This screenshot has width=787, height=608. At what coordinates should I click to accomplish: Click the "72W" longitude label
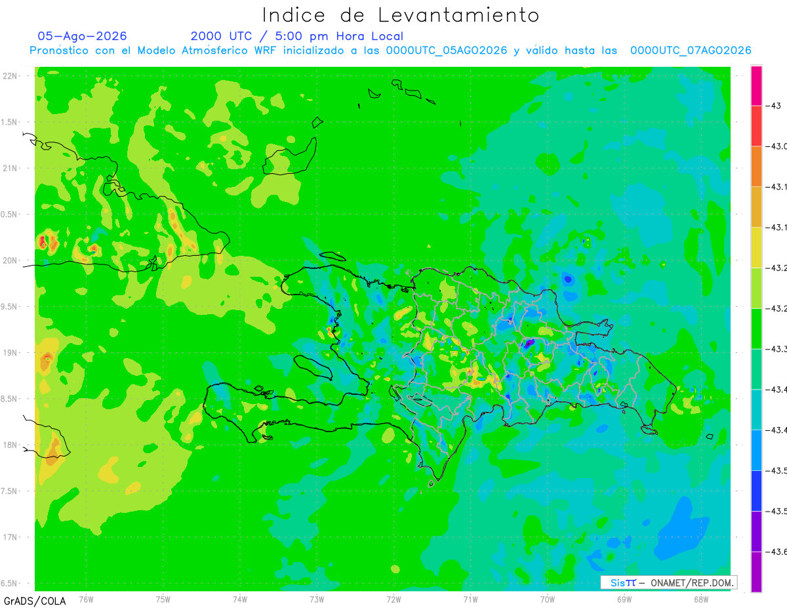tap(393, 599)
